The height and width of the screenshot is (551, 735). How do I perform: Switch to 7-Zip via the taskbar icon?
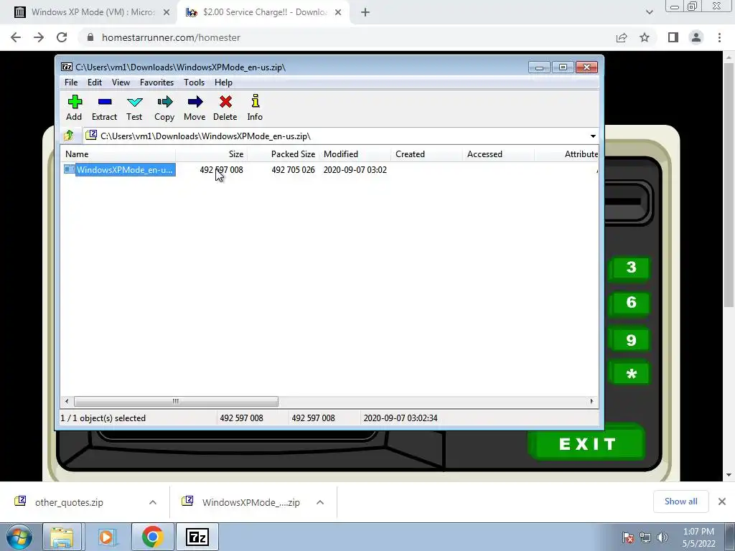197,537
